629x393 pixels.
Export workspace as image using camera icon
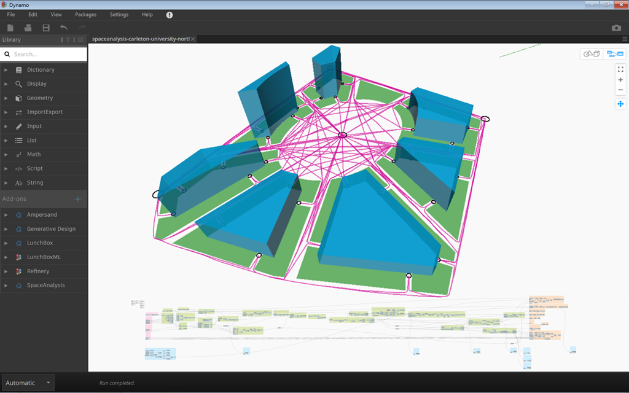point(616,28)
